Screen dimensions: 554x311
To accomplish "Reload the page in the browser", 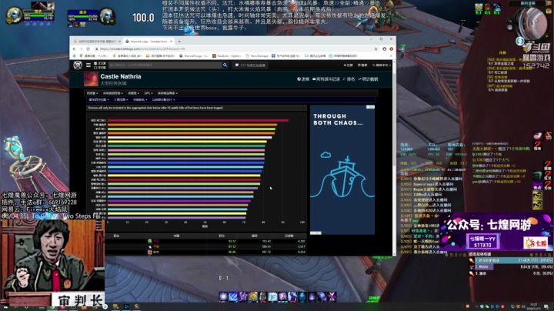I will pos(88,48).
